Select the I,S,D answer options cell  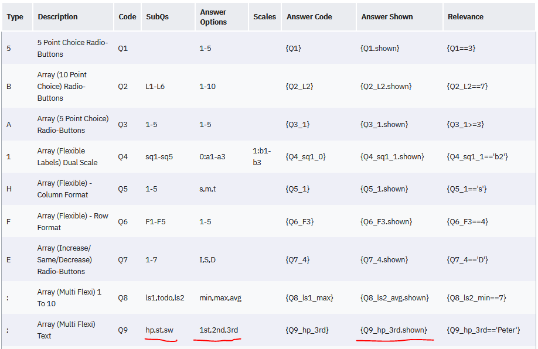208,259
